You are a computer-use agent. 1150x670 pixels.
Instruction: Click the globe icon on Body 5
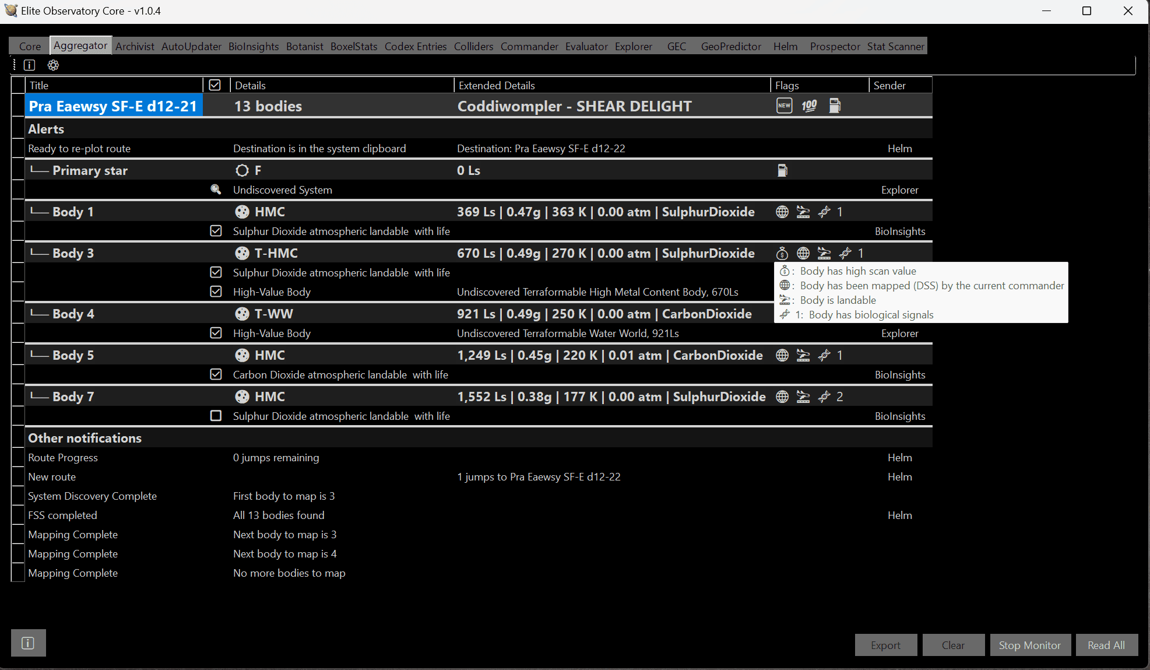coord(783,355)
